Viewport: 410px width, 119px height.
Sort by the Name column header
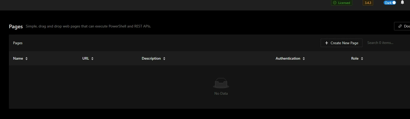tap(18, 58)
